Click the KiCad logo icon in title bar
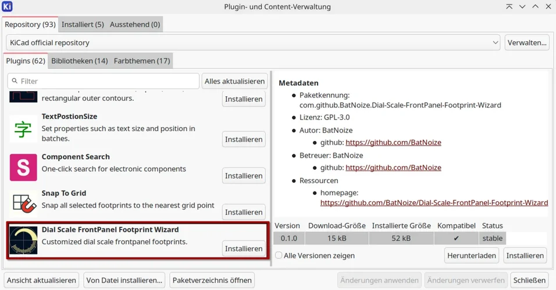Viewport: 556px width, 290px height. (7, 6)
